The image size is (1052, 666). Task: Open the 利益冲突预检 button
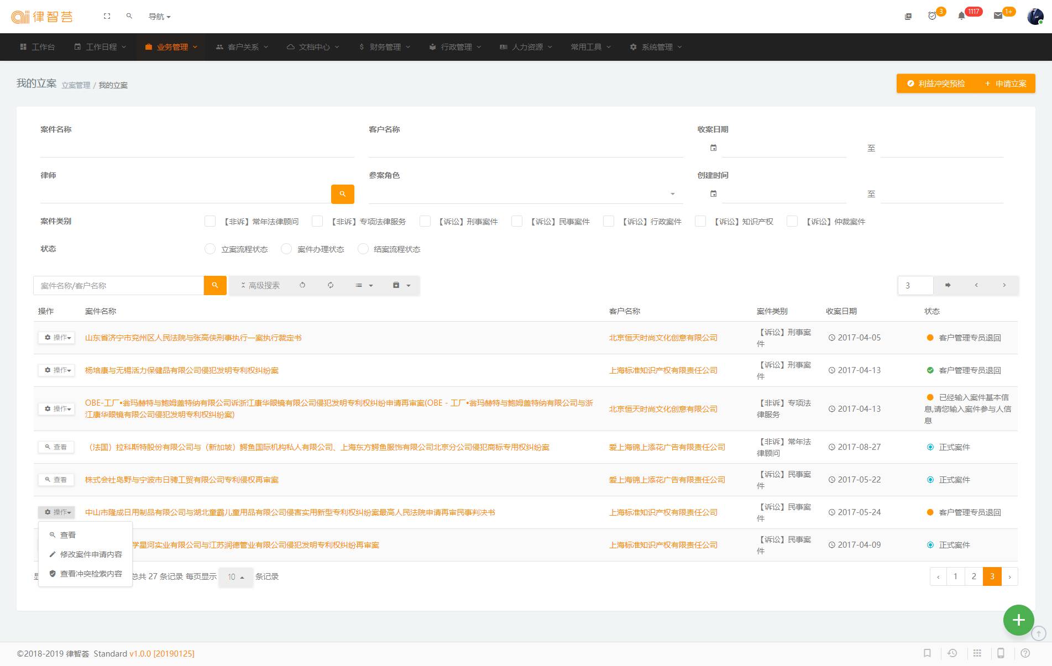pos(937,83)
